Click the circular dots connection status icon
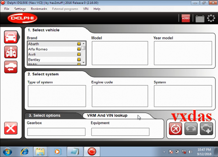Image resolution: width=218 pixels, height=157 pixels. (x=211, y=18)
